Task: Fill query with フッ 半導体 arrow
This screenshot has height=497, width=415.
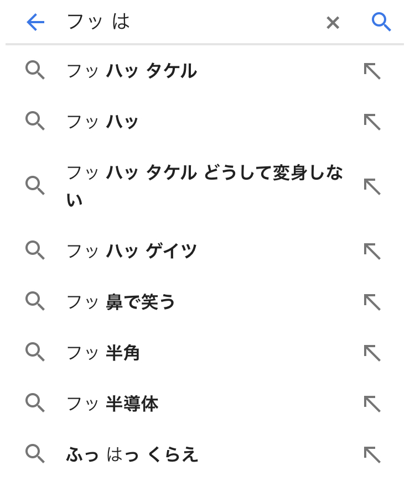Action: (372, 404)
